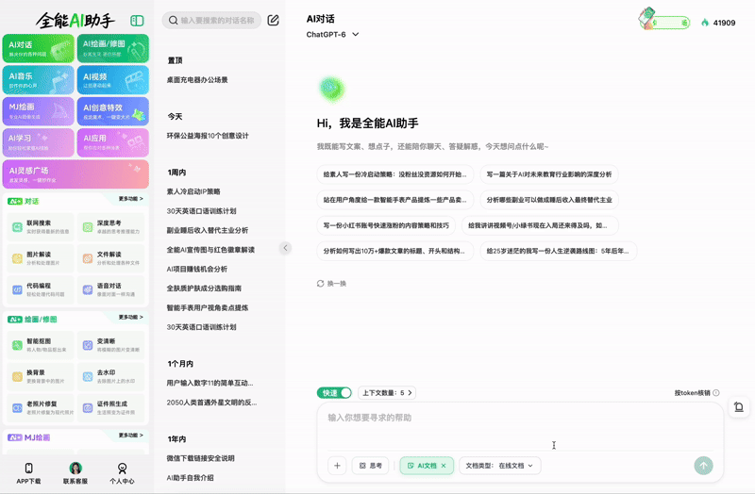Open pinned conversation 桌面充电器办公场景
The image size is (755, 494).
[x=197, y=80]
